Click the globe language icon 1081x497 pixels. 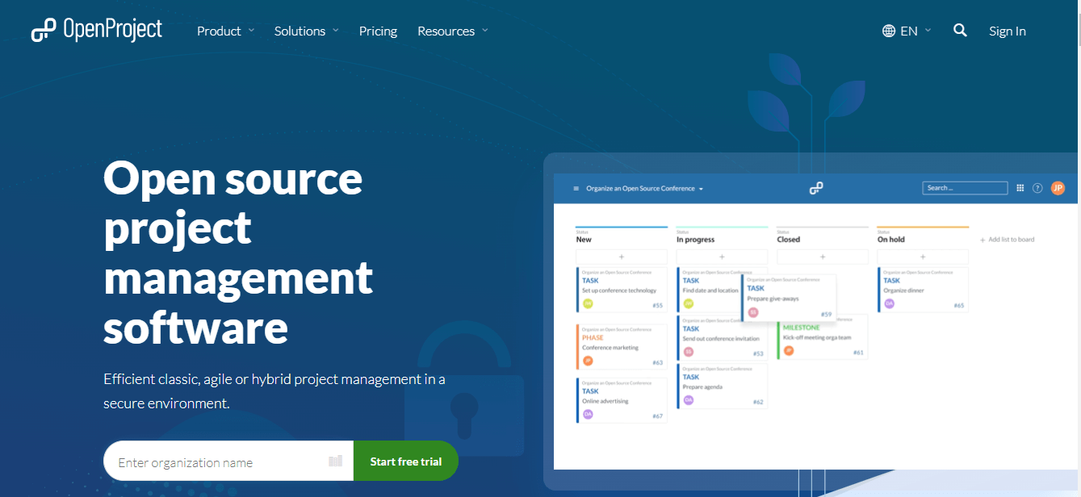point(889,31)
